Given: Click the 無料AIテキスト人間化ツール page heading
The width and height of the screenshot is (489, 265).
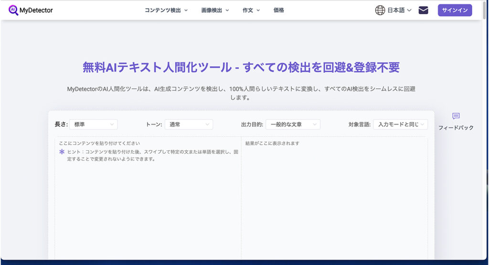Looking at the screenshot, I should coord(241,67).
